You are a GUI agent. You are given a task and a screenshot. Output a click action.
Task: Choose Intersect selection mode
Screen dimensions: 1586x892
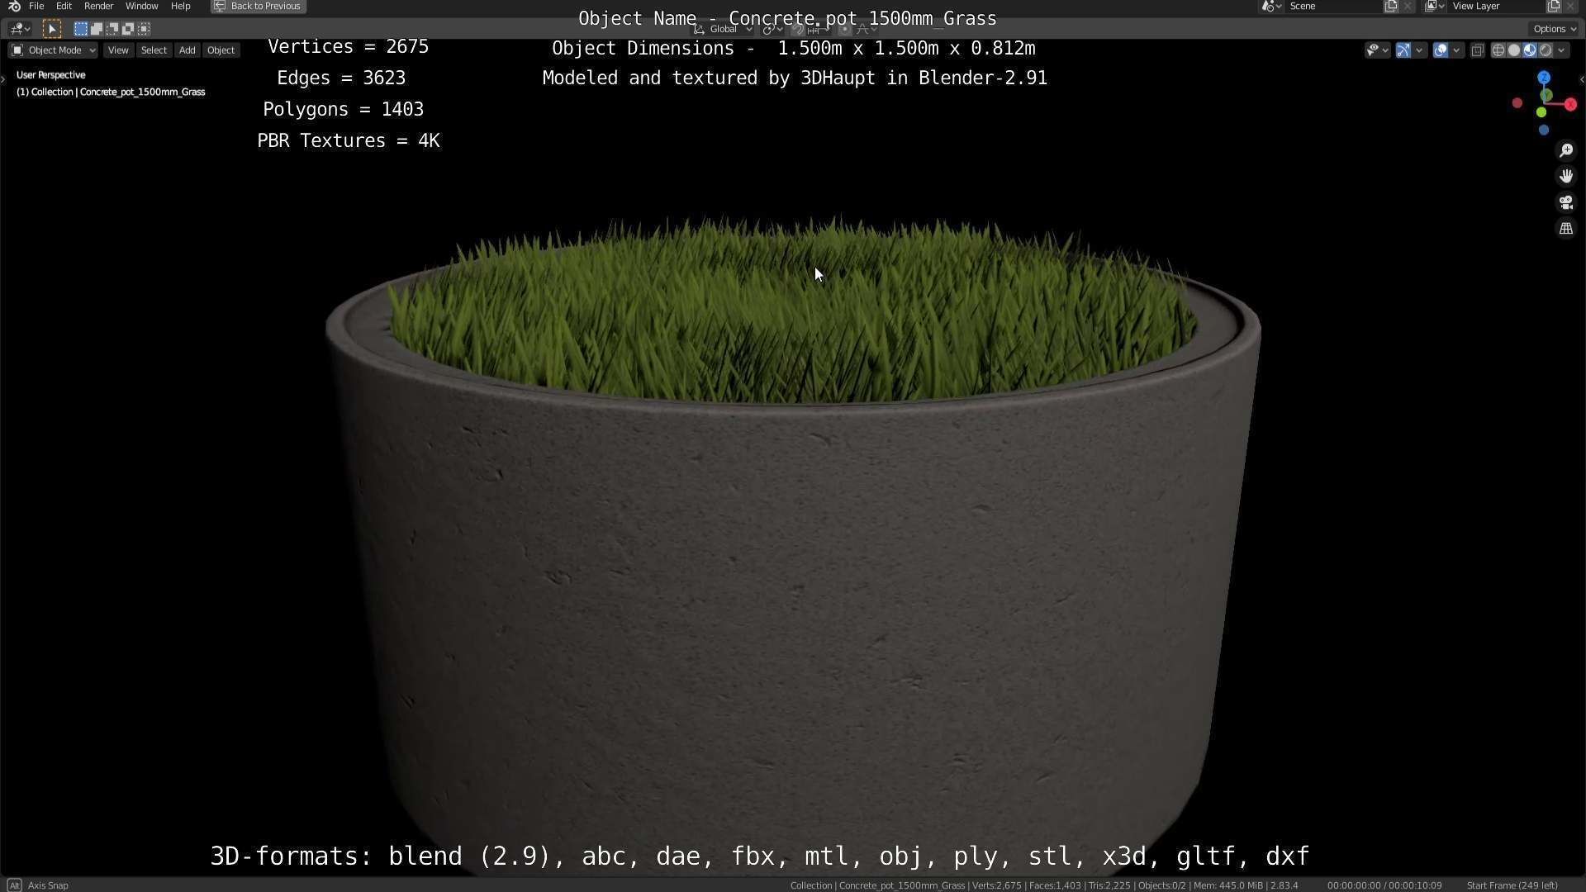144,29
